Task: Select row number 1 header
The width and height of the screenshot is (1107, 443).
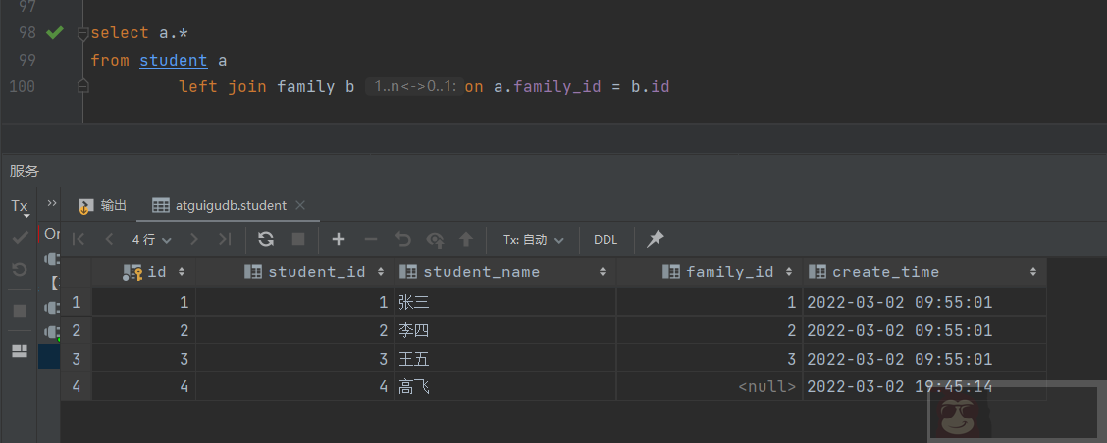Action: tap(77, 303)
